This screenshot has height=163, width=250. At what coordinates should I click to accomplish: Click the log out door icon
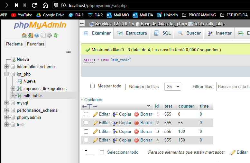(31, 35)
